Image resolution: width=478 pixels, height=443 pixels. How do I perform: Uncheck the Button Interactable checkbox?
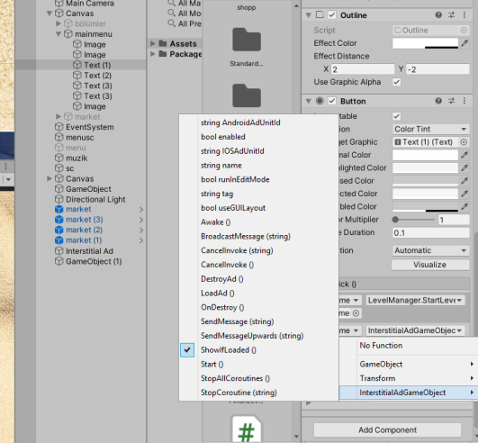[397, 116]
